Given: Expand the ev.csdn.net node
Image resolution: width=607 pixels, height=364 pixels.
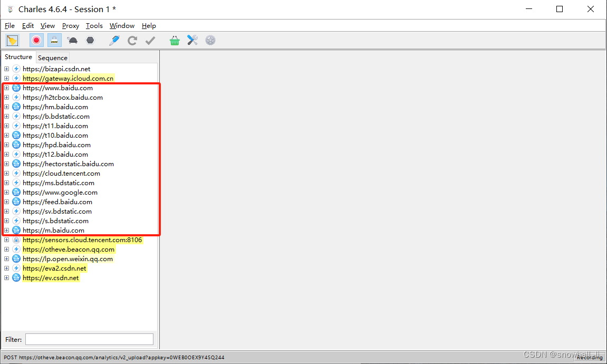Looking at the screenshot, I should [x=6, y=277].
